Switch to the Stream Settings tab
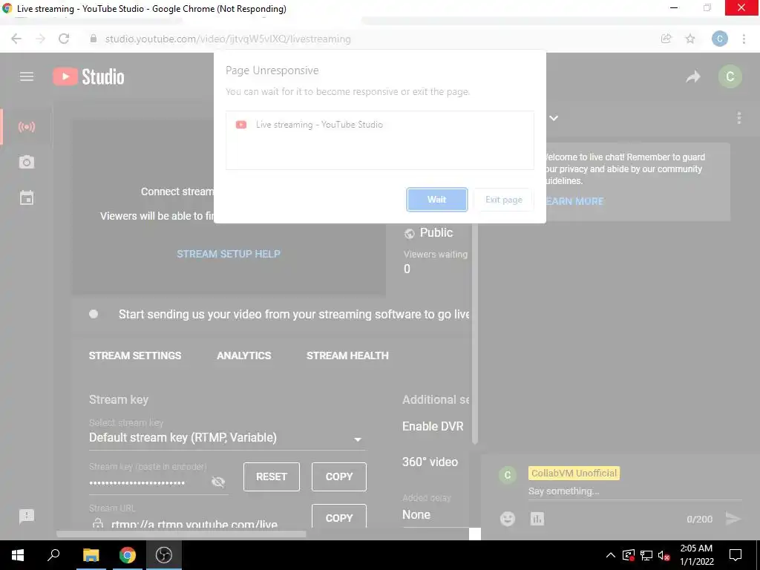760x570 pixels. [135, 356]
